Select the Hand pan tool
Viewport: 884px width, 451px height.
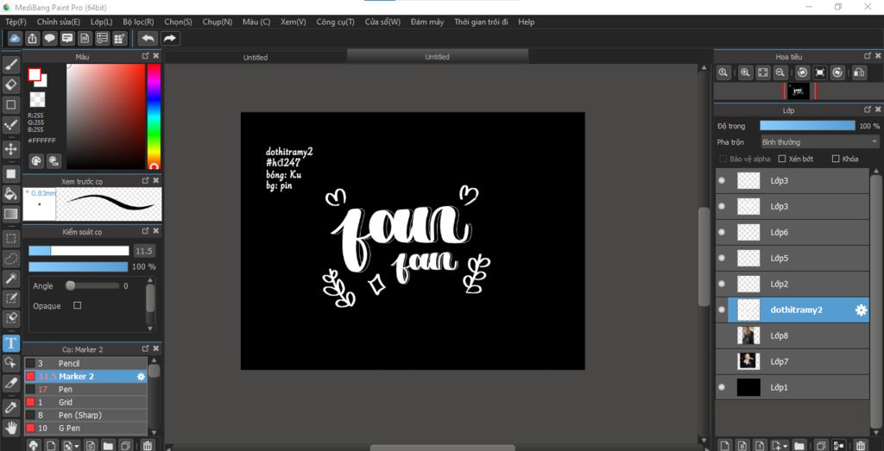pyautogui.click(x=11, y=427)
